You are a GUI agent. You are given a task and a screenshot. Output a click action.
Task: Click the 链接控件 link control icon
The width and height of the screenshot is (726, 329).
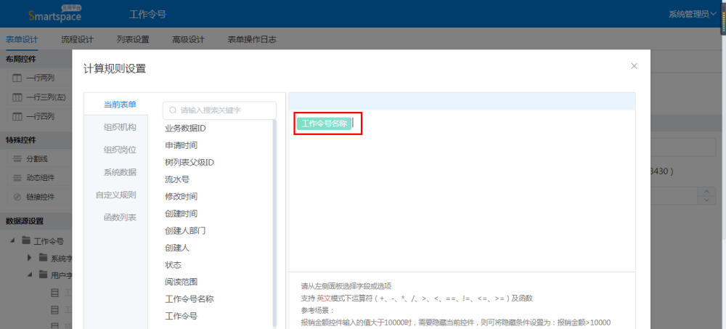[17, 197]
